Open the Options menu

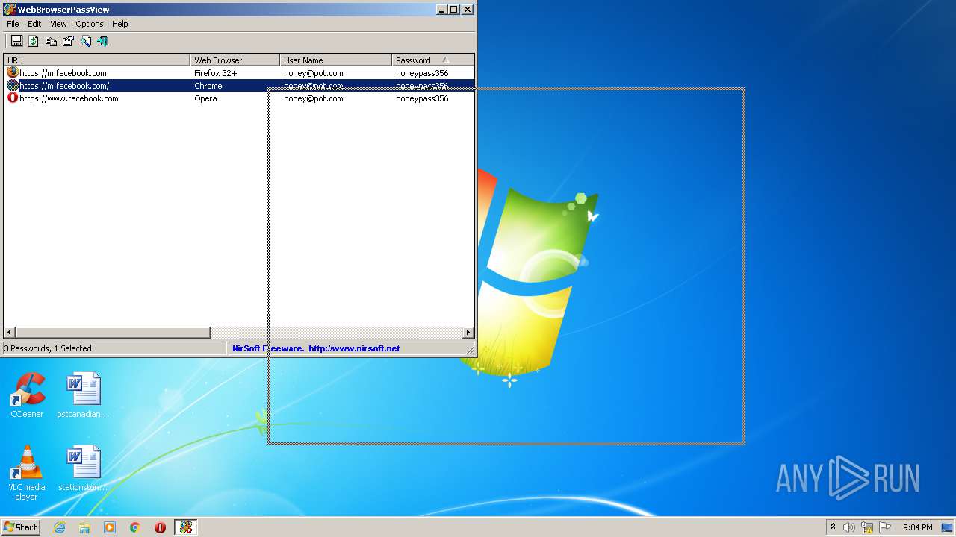(90, 24)
